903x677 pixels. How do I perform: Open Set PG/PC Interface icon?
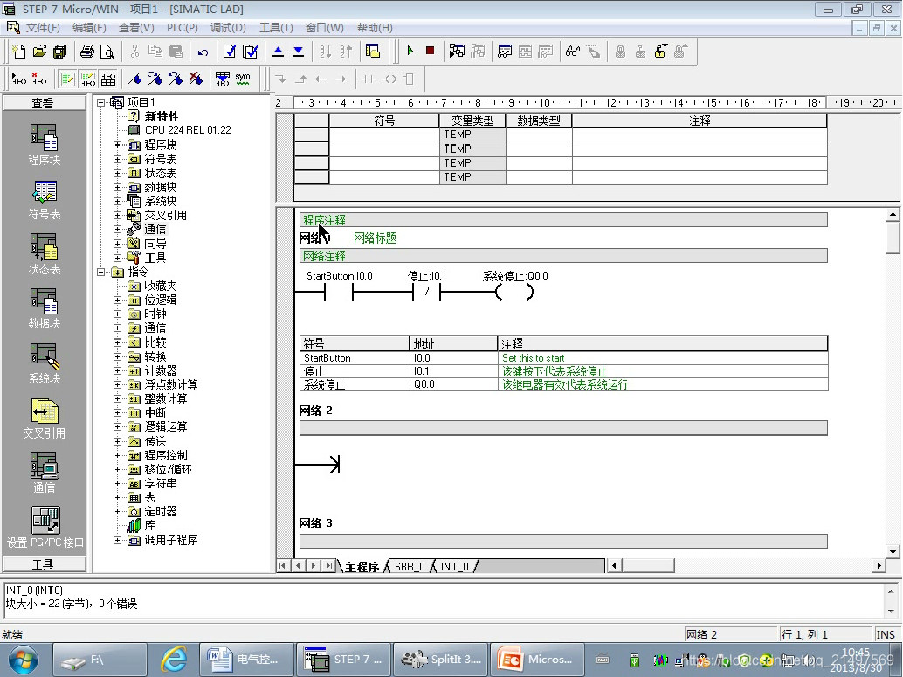click(x=45, y=528)
